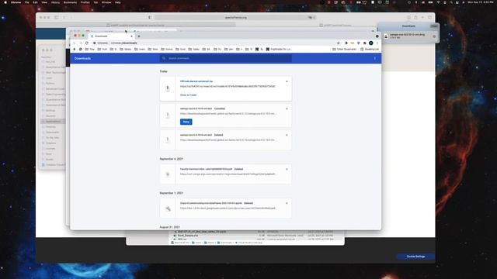Open the Apple menu
497x279 pixels.
point(5,2)
